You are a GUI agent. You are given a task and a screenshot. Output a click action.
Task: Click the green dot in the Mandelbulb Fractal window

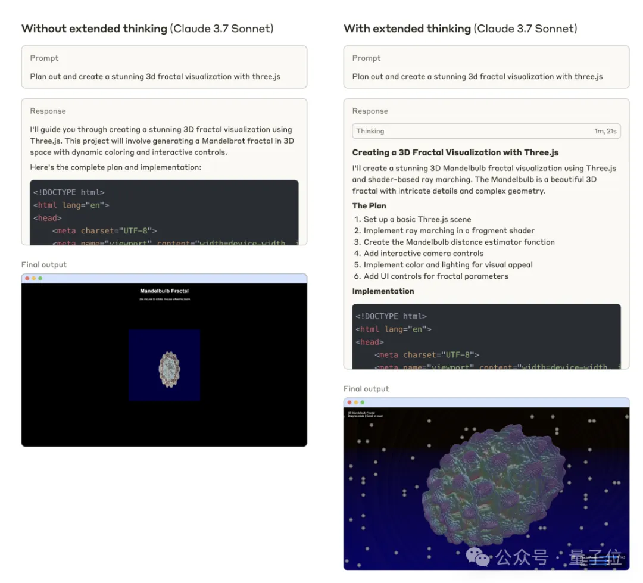click(x=40, y=278)
